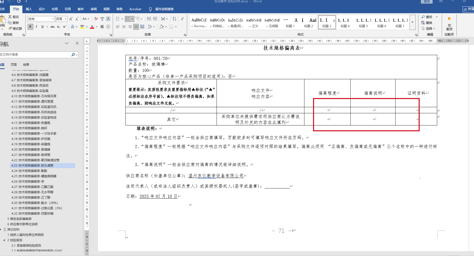The height and width of the screenshot is (256, 474).
Task: Apply distributed alignment to paragraph
Action: (142, 27)
